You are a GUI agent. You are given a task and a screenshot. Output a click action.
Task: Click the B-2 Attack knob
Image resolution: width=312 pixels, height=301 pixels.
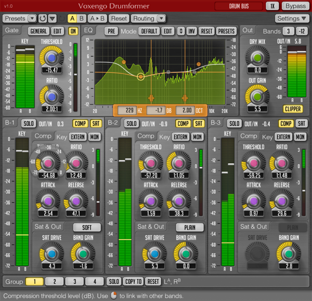[x=151, y=200]
